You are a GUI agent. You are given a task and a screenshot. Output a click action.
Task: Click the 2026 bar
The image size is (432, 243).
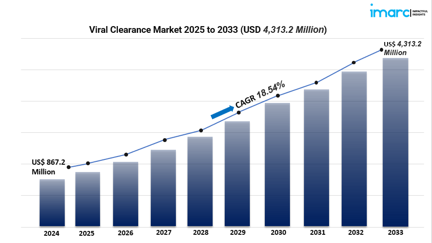pos(126,194)
